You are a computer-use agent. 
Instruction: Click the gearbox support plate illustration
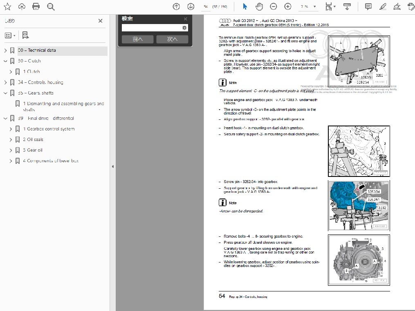(359, 61)
